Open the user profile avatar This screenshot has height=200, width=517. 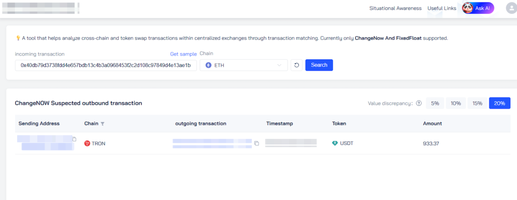(511, 8)
